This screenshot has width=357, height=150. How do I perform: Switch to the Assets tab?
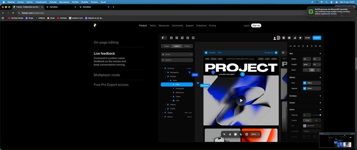pos(187,46)
